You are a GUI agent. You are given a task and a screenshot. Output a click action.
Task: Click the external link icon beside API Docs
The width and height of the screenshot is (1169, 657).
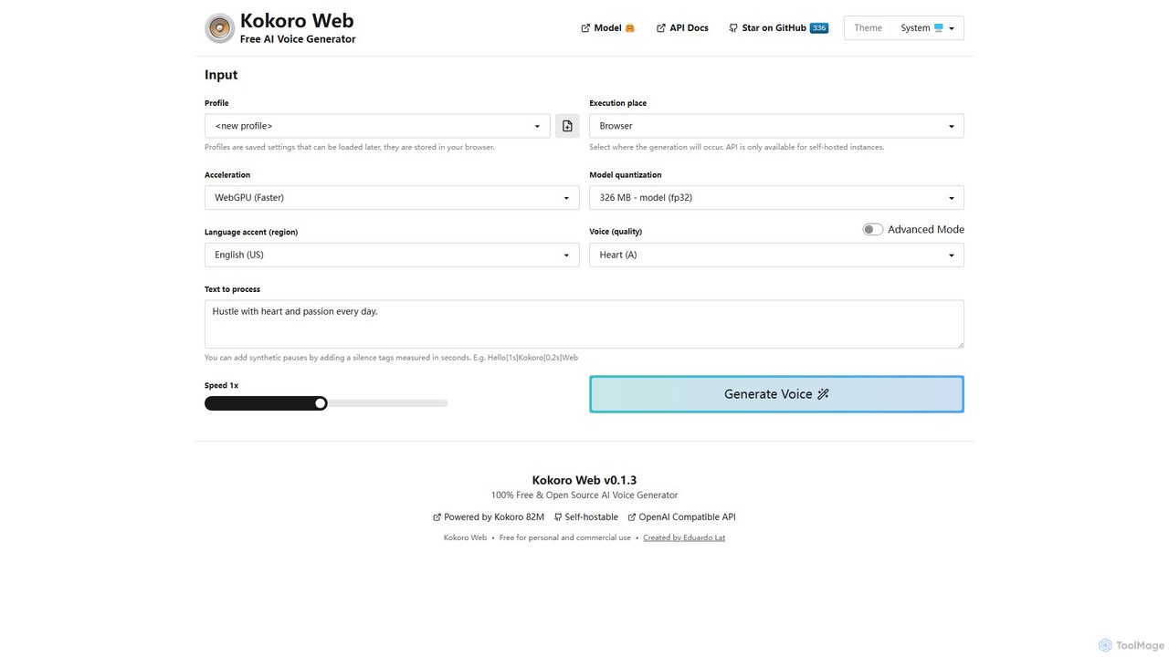(x=661, y=28)
